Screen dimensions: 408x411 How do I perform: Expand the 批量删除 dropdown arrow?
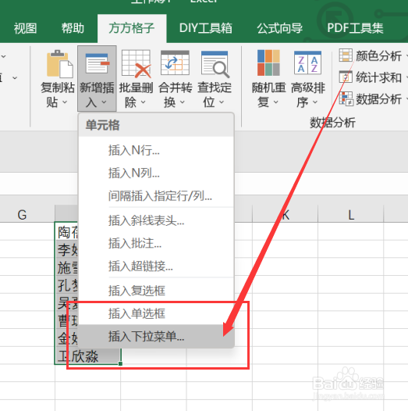coord(143,102)
